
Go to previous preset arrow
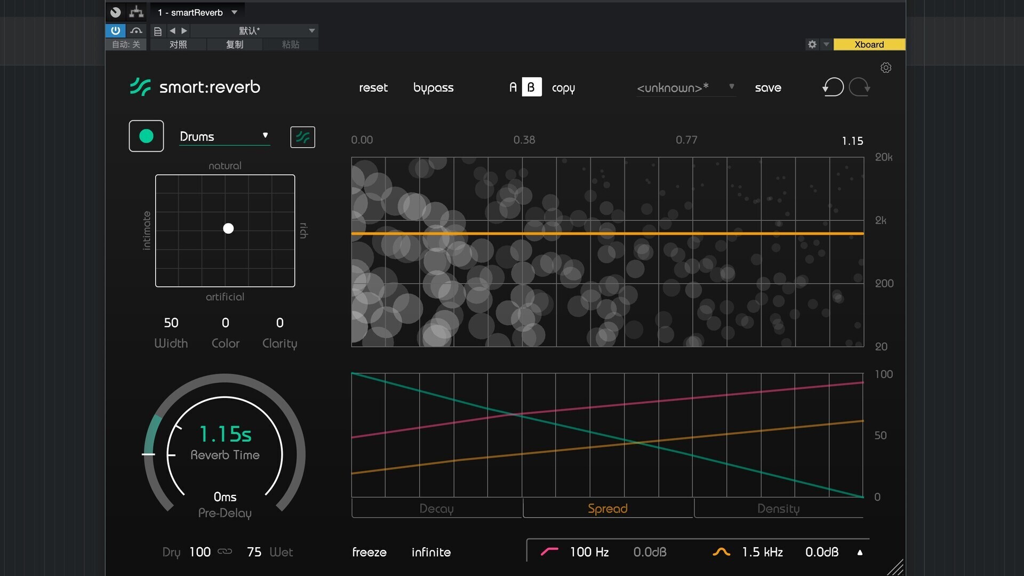pos(172,31)
